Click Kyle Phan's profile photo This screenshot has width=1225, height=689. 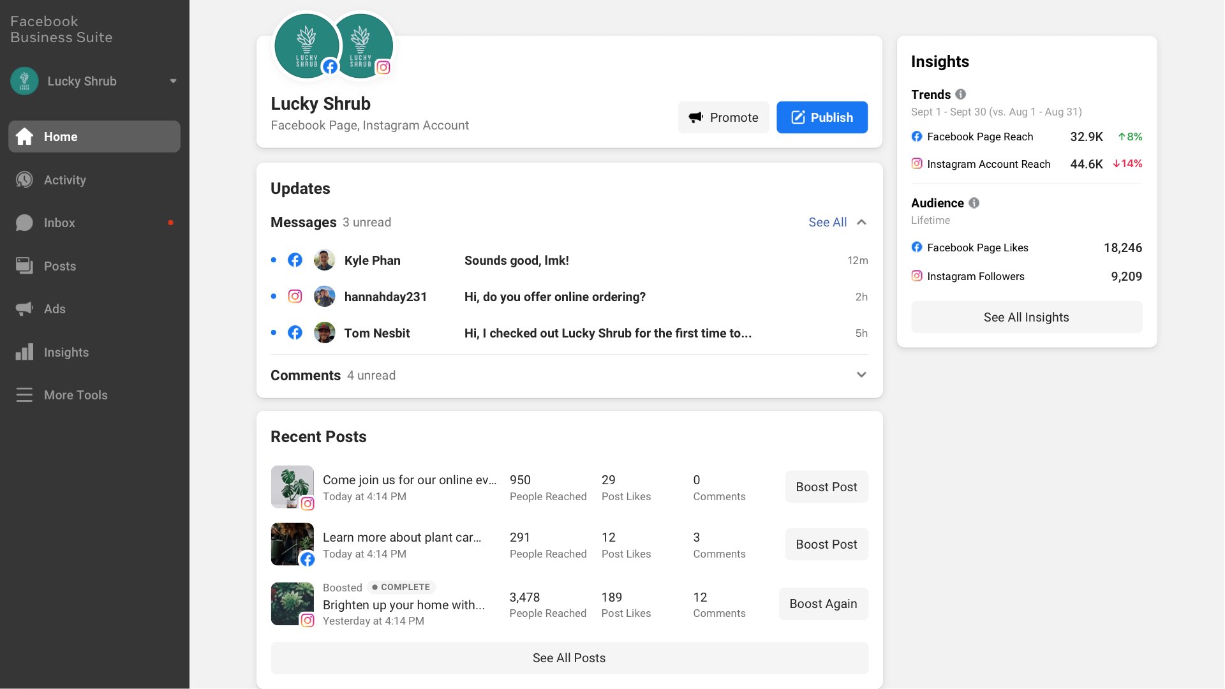pyautogui.click(x=325, y=260)
